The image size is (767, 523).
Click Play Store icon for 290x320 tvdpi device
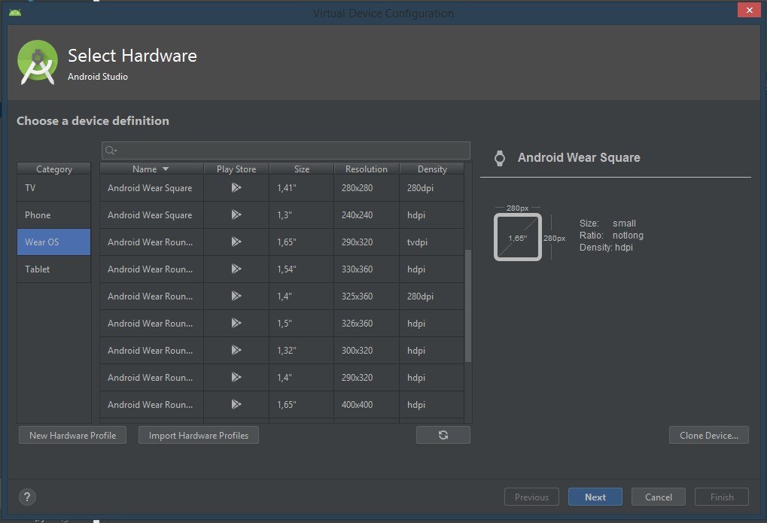pos(236,242)
